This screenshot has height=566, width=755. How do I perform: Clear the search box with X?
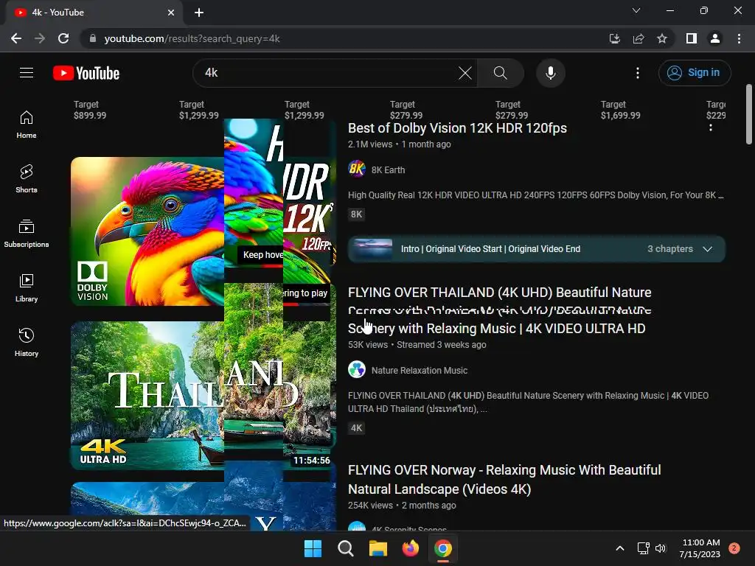[x=465, y=73]
